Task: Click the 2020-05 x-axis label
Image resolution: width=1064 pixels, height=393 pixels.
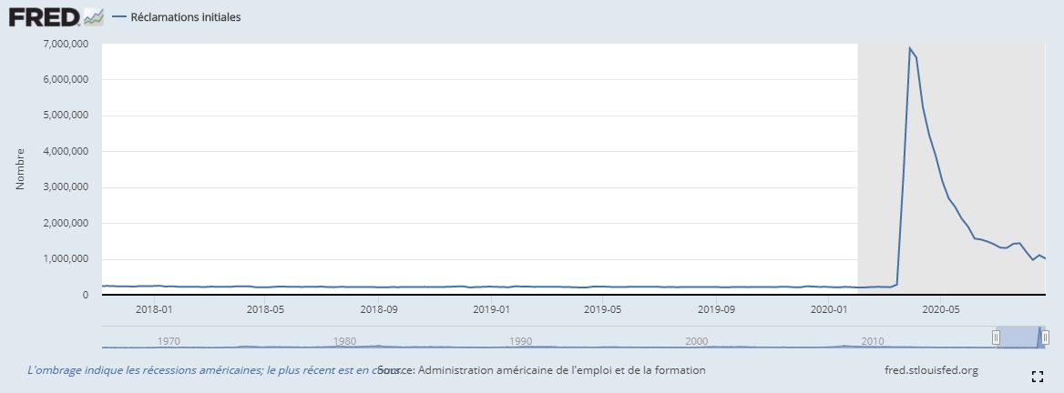Action: coord(941,309)
